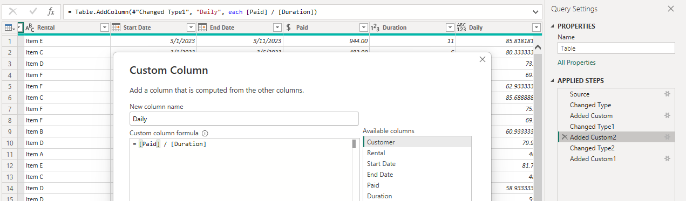686x201 pixels.
Task: Click the Duration cell showing 11
Action: tap(412, 40)
